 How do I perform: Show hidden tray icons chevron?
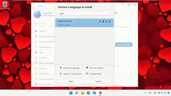tap(145, 93)
